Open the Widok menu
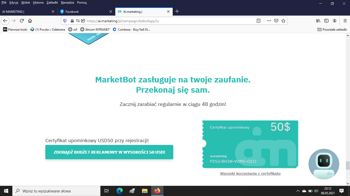 click(x=26, y=3)
